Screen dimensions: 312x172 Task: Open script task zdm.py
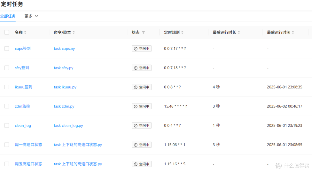64,106
